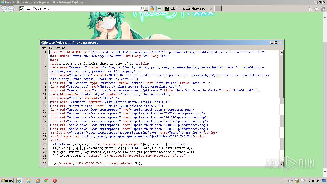Click the <title> line in the source
Image resolution: width=327 pixels, height=184 pixels.
tap(99, 64)
